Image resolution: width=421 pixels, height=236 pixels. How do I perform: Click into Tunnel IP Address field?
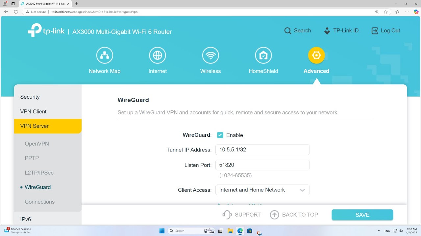[262, 150]
